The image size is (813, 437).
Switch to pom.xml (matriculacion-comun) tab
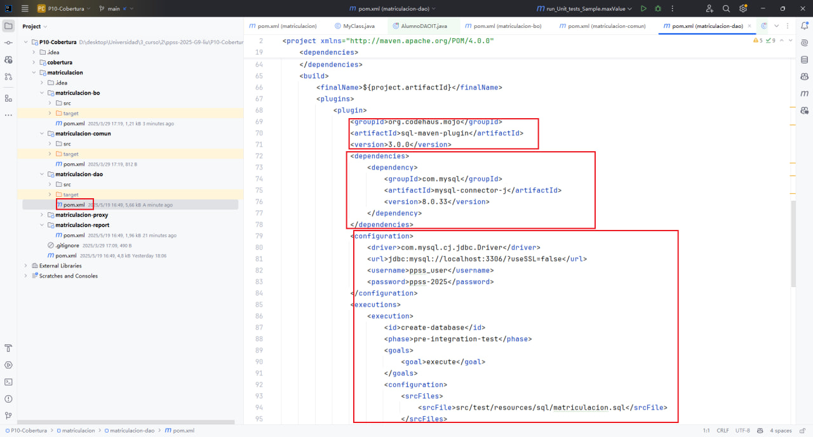(602, 26)
